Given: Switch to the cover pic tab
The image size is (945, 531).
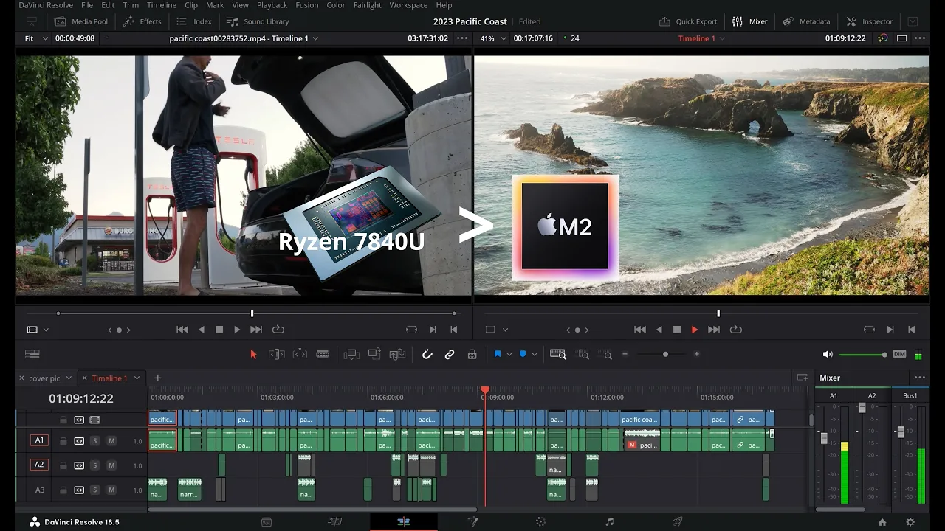Looking at the screenshot, I should coord(44,378).
